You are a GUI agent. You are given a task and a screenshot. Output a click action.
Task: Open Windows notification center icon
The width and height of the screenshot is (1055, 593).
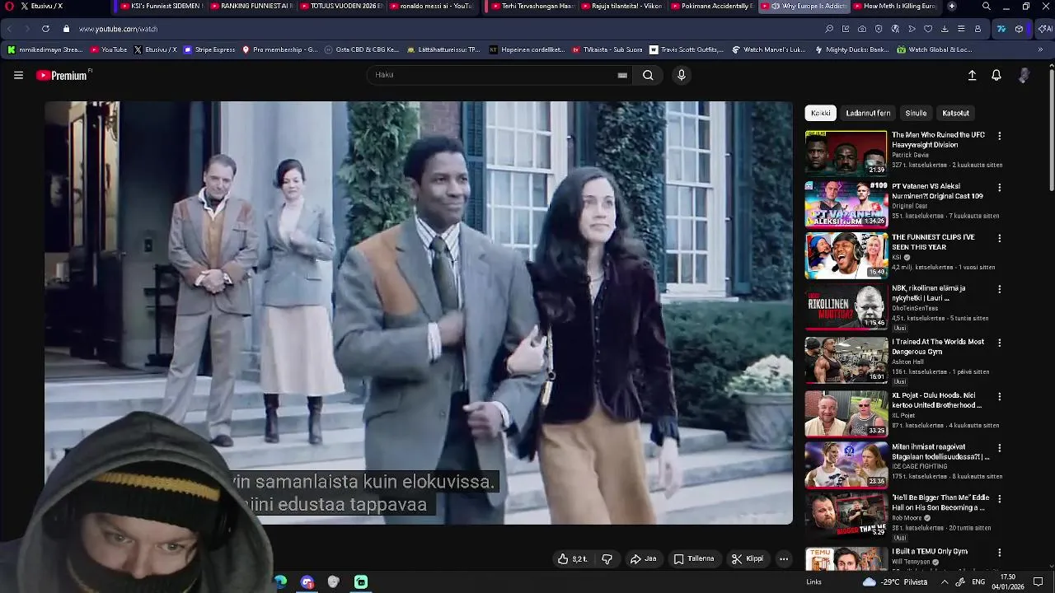(1039, 581)
